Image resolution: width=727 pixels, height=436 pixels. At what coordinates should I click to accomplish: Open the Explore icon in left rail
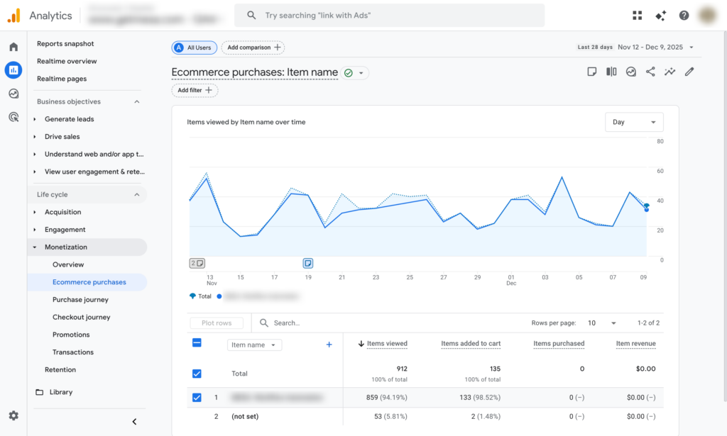[x=13, y=94]
